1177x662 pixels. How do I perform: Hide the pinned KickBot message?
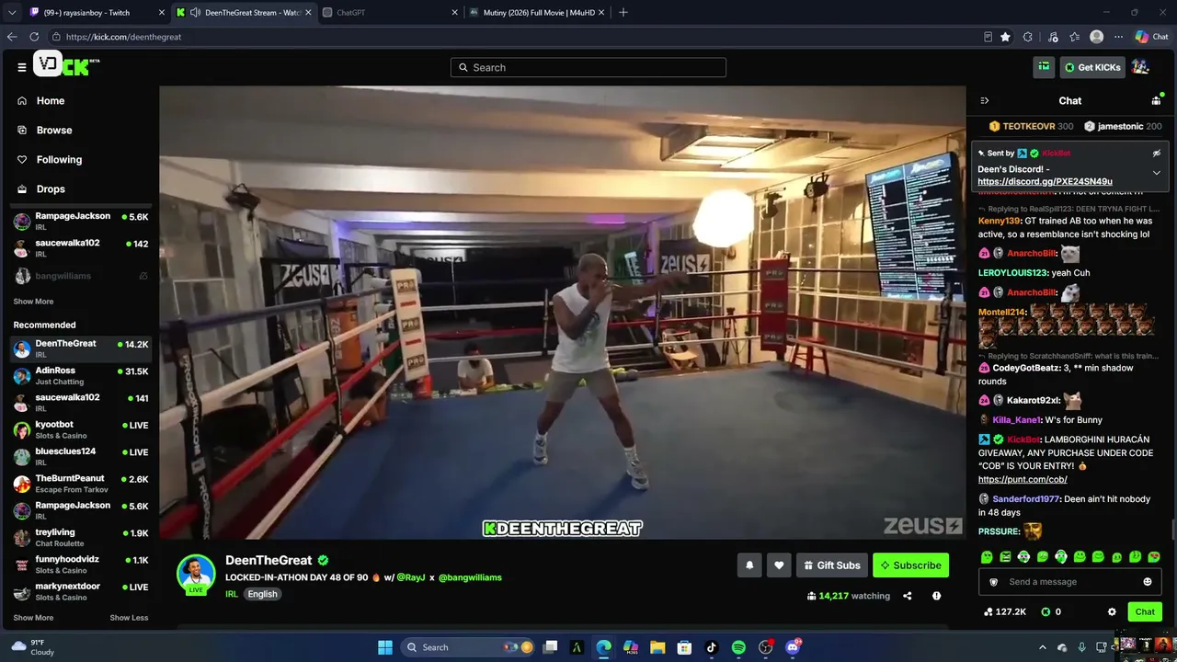[1157, 153]
